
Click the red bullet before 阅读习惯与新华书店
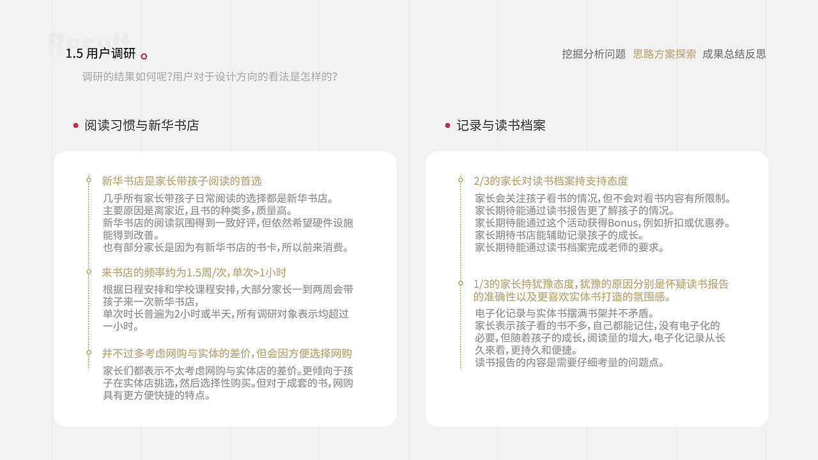[x=75, y=125]
